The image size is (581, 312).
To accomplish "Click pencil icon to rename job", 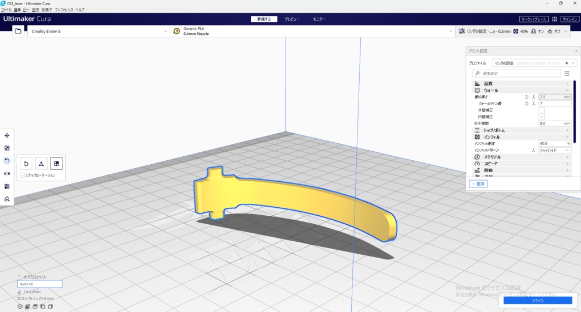I will [x=19, y=292].
